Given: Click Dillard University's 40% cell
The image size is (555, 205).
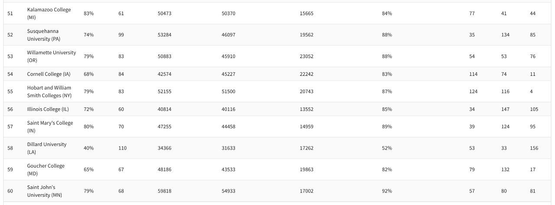Looking at the screenshot, I should pyautogui.click(x=88, y=148).
